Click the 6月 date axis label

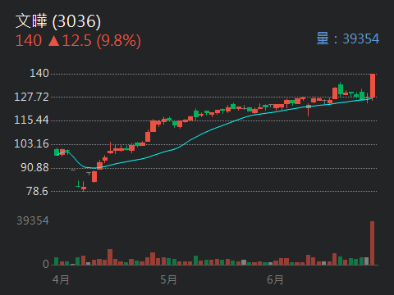click(275, 280)
